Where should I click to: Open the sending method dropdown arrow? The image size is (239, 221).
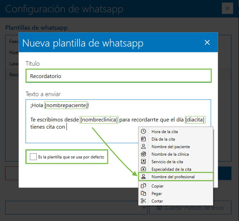coord(144,208)
